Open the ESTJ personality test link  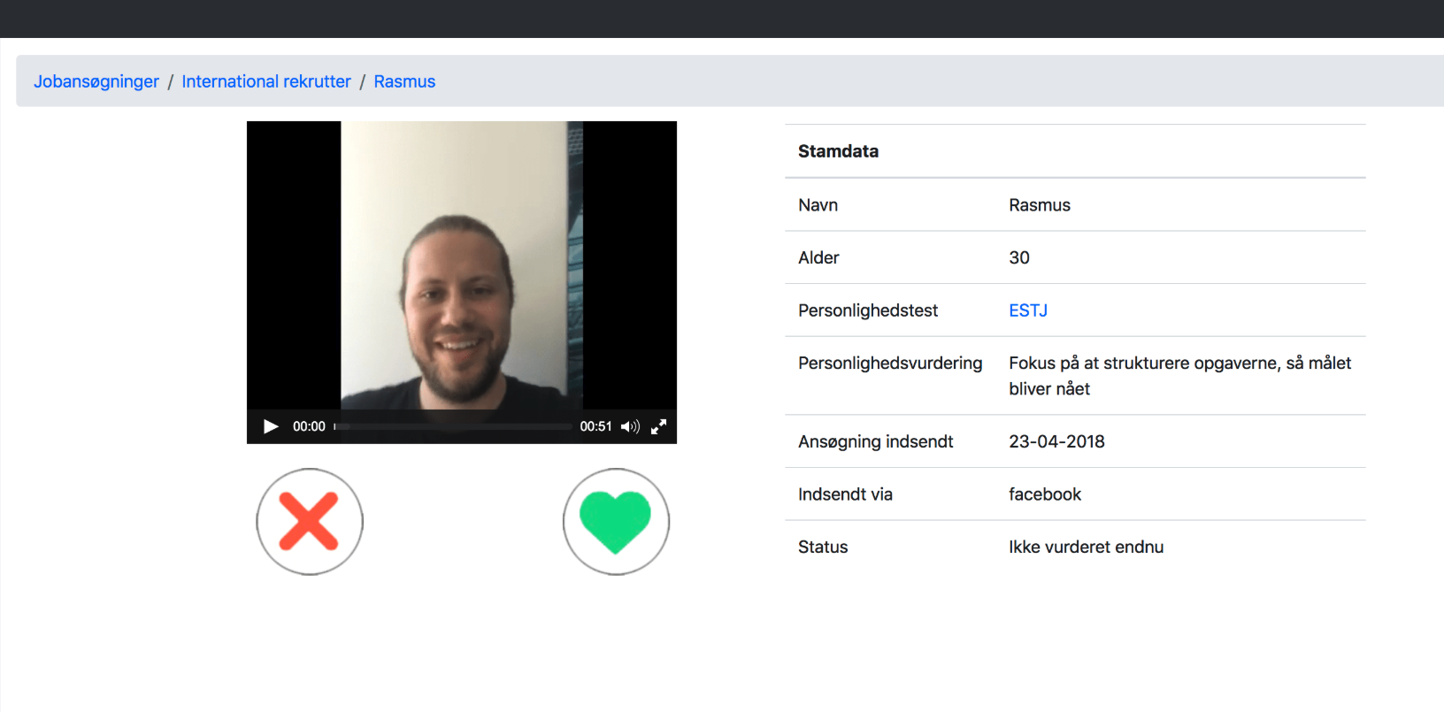click(1028, 310)
